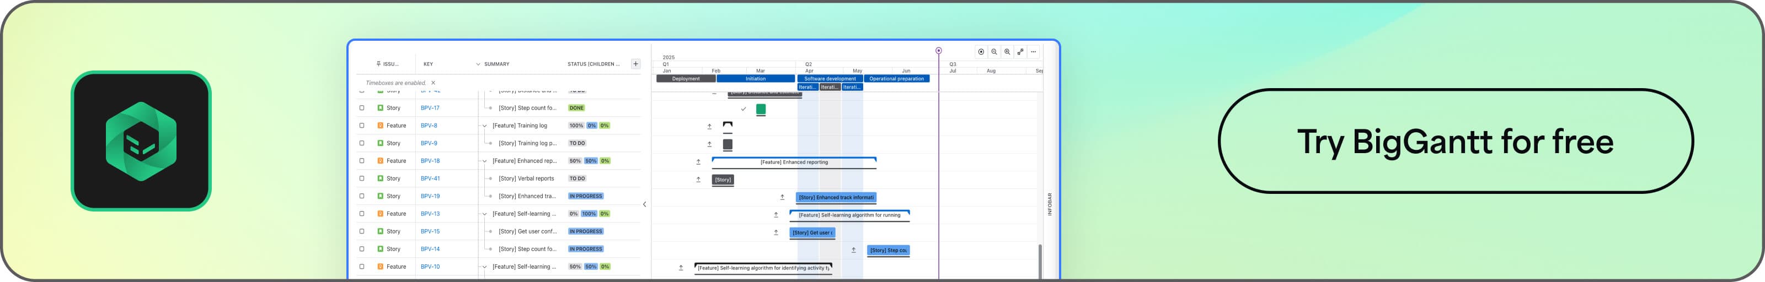Click the SUMMARY column header
This screenshot has width=1765, height=282.
(497, 64)
